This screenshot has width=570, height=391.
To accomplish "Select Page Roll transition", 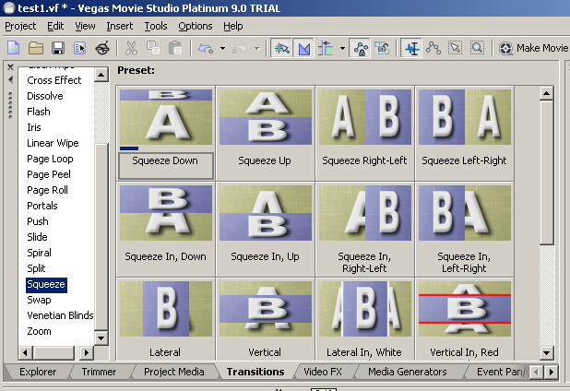I will tap(47, 190).
